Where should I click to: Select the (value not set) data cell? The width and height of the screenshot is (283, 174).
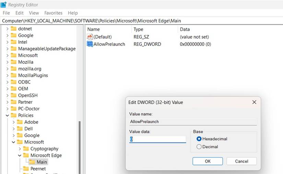(194, 37)
